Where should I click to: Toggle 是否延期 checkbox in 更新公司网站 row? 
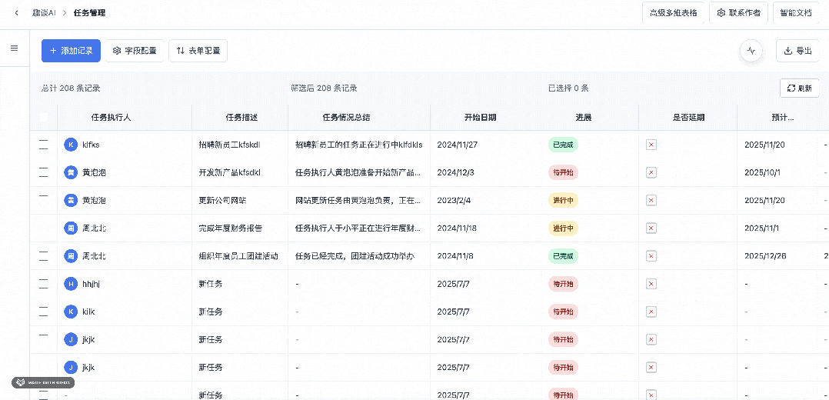click(651, 201)
